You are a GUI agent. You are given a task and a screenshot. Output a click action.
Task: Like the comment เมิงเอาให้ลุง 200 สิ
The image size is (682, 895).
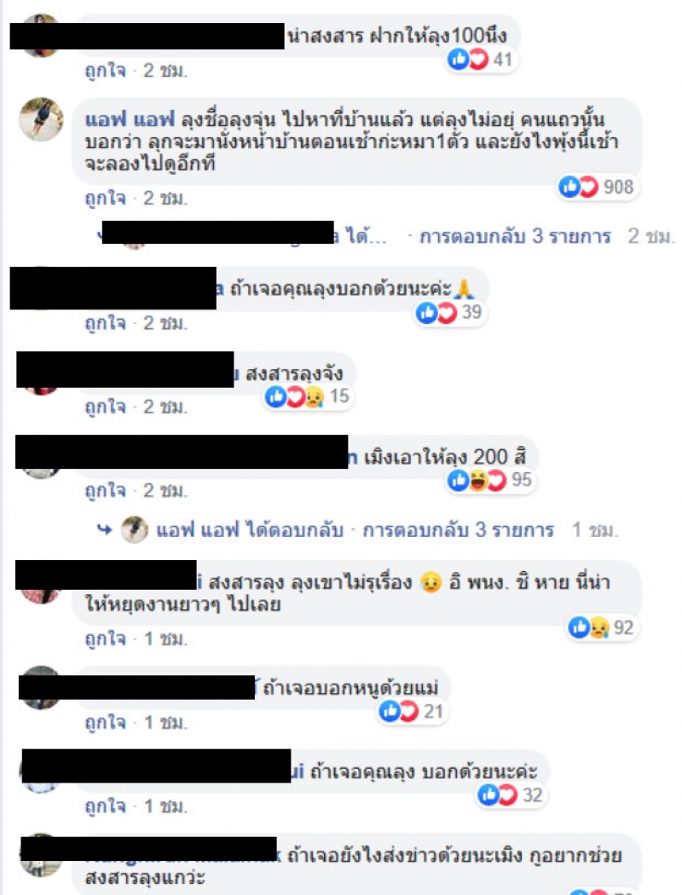coord(105,490)
